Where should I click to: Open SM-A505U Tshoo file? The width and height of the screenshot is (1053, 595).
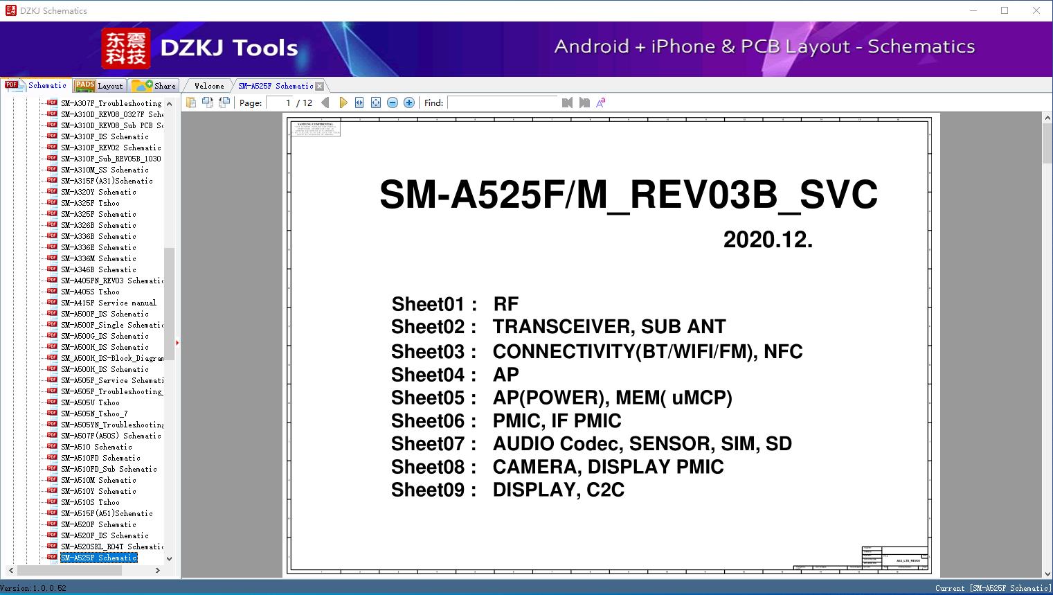tap(90, 402)
